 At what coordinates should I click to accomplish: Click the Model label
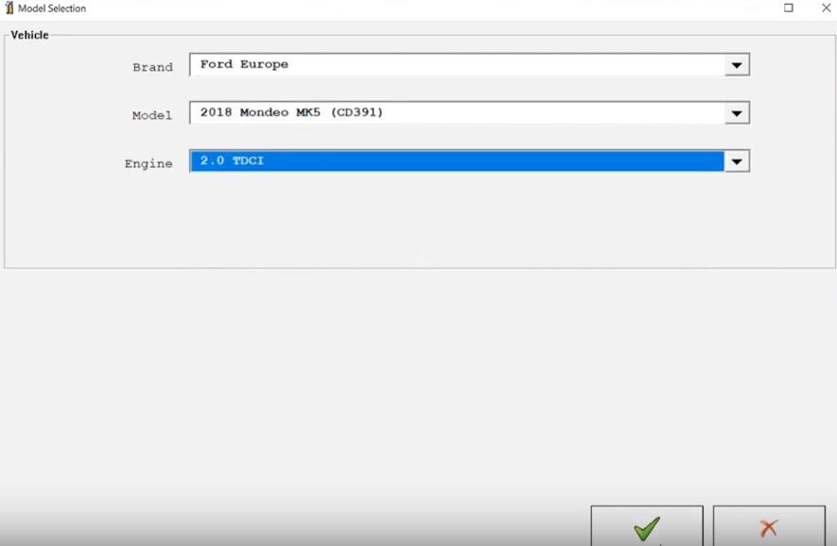(x=152, y=115)
